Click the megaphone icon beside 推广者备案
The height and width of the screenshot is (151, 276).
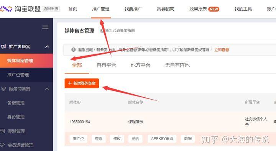[x=3, y=47]
